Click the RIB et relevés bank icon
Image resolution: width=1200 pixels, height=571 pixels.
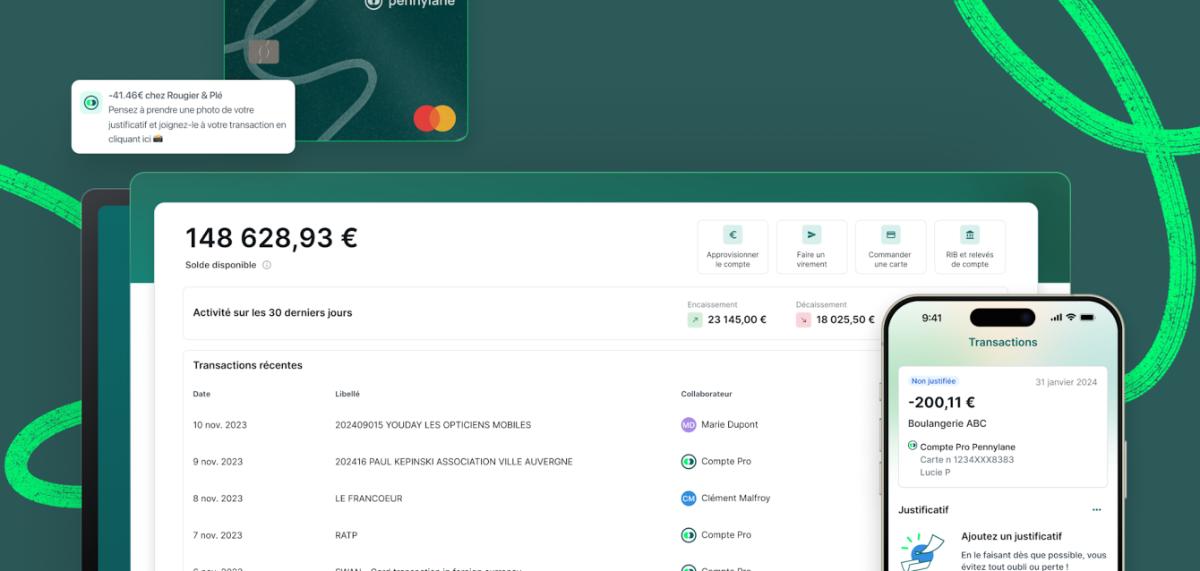tap(969, 235)
